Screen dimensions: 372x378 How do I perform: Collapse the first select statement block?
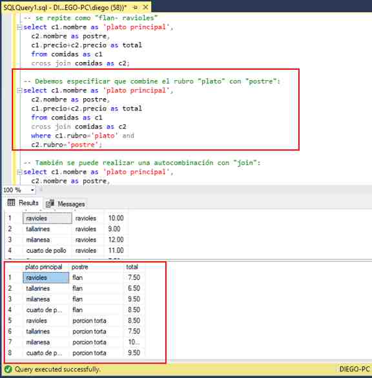pos(20,27)
